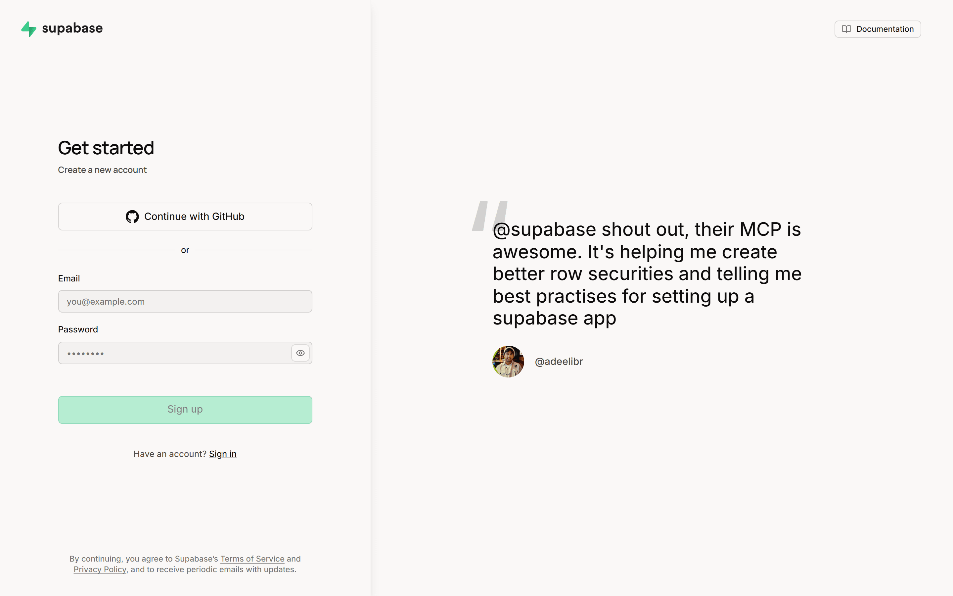Click the @adeelibr username text
Image resolution: width=953 pixels, height=596 pixels.
click(x=559, y=362)
